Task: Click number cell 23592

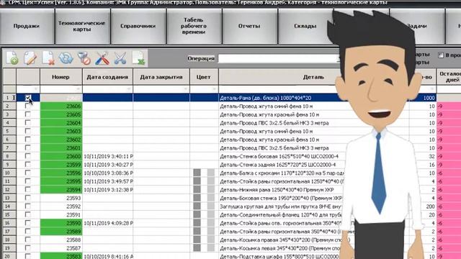Action: [x=61, y=206]
